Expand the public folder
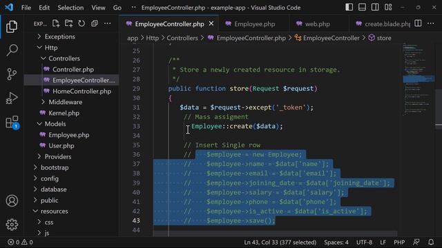The height and width of the screenshot is (248, 442). click(49, 200)
